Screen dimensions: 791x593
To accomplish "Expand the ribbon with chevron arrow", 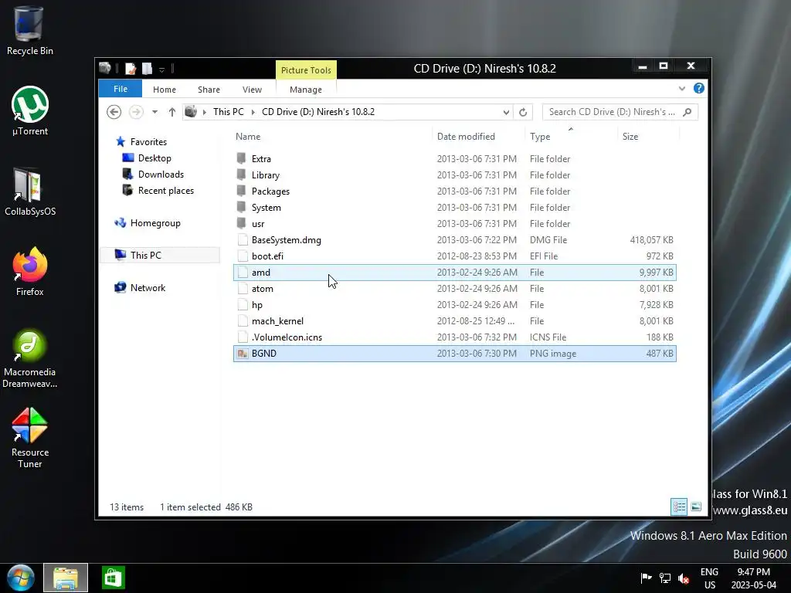I will (682, 89).
